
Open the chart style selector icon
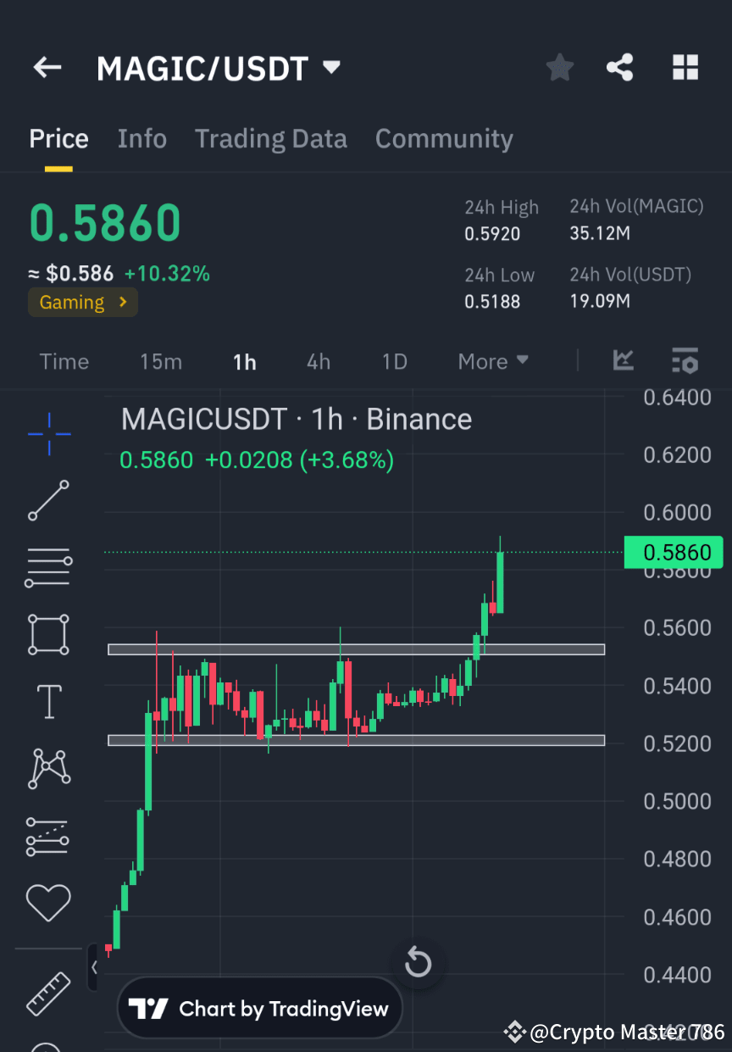(x=623, y=361)
